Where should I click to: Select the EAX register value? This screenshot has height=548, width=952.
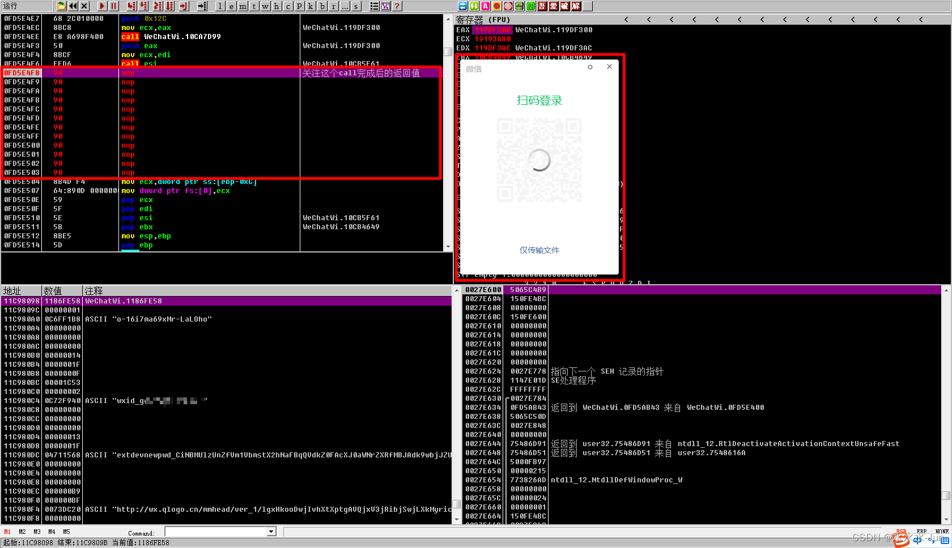coord(492,30)
